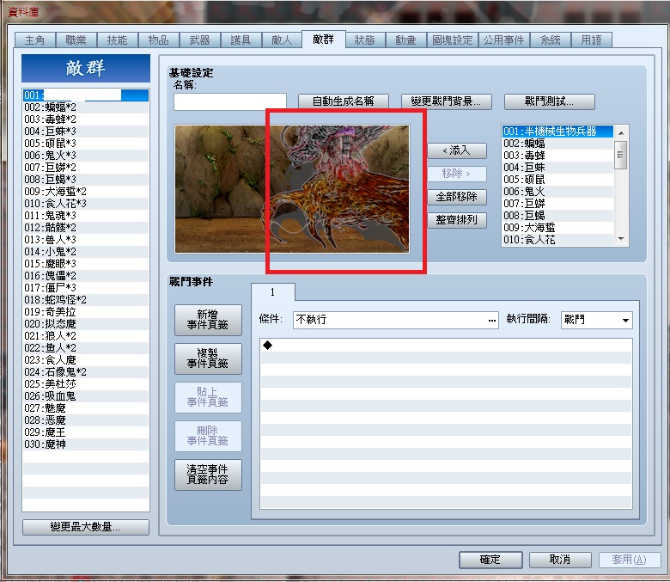Select enemy 001:半機械生物兵器 in enemy list
Viewport: 670px width, 582px height.
557,132
